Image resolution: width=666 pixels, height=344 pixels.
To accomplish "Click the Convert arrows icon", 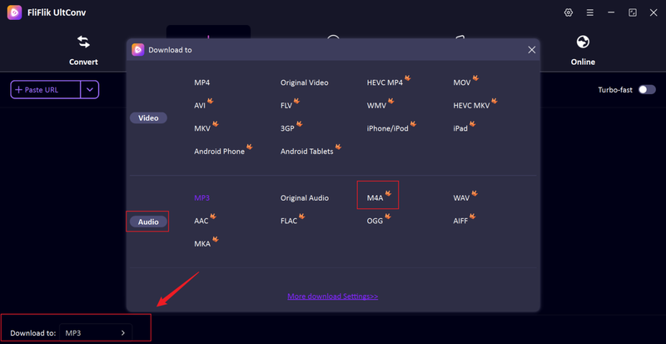I will pyautogui.click(x=83, y=42).
